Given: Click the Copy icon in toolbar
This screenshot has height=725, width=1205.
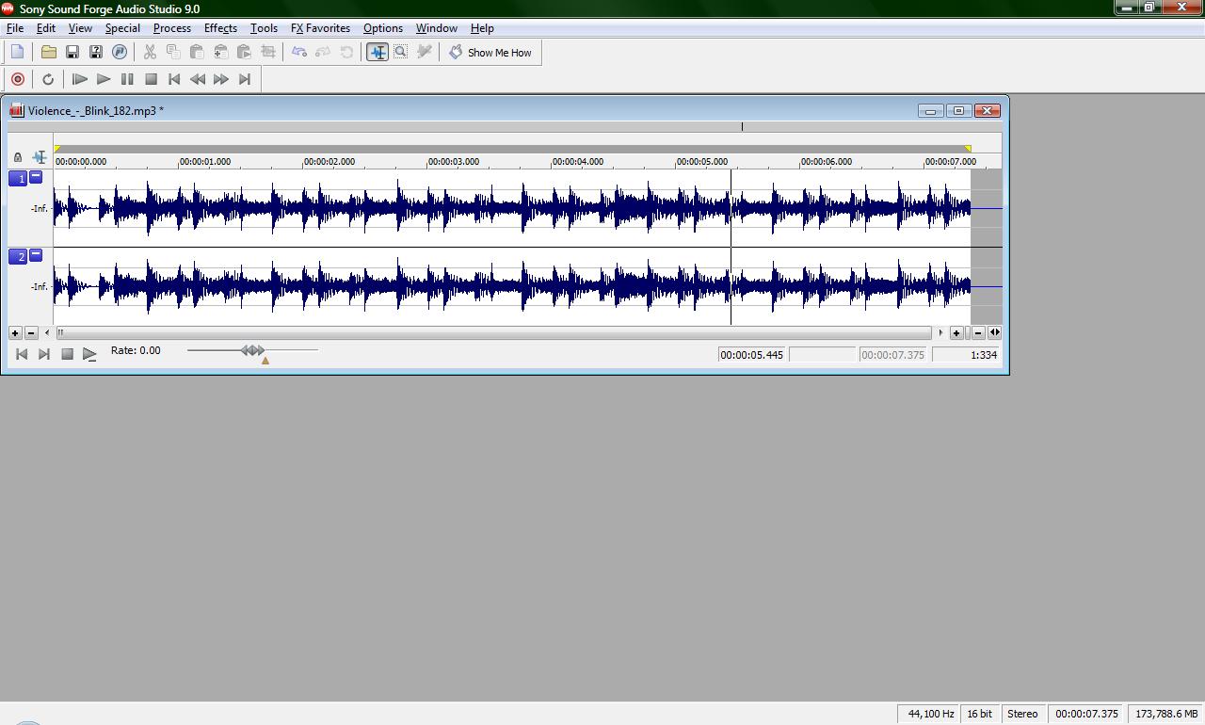Looking at the screenshot, I should 173,52.
